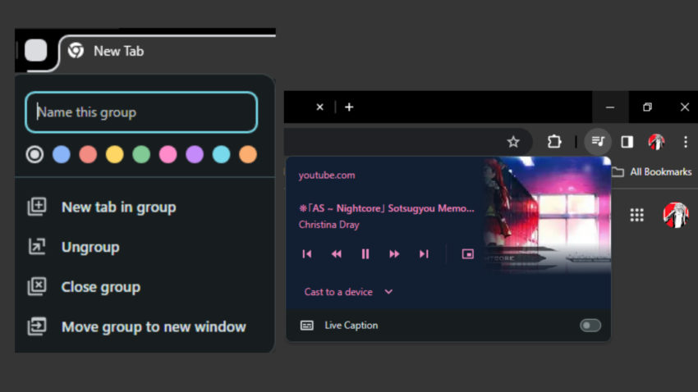Screen dimensions: 698x392
Task: Choose Close group option
Action: (100, 287)
